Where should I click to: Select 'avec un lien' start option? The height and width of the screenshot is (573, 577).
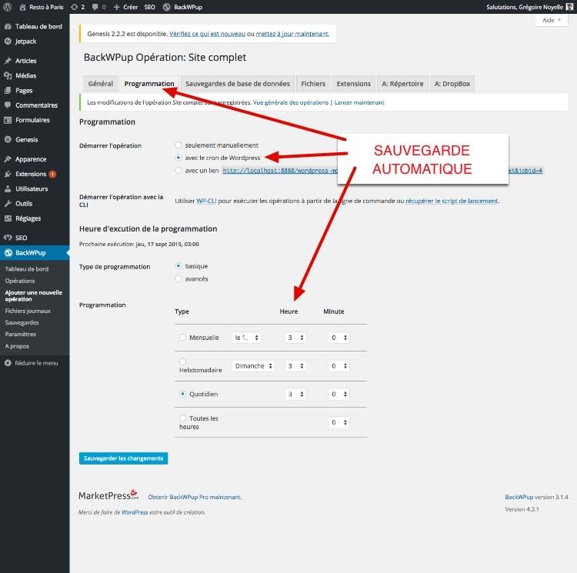(x=178, y=170)
